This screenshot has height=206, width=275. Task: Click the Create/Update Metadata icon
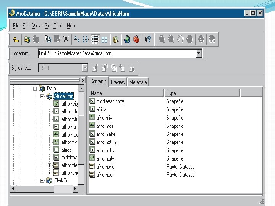coord(114,68)
